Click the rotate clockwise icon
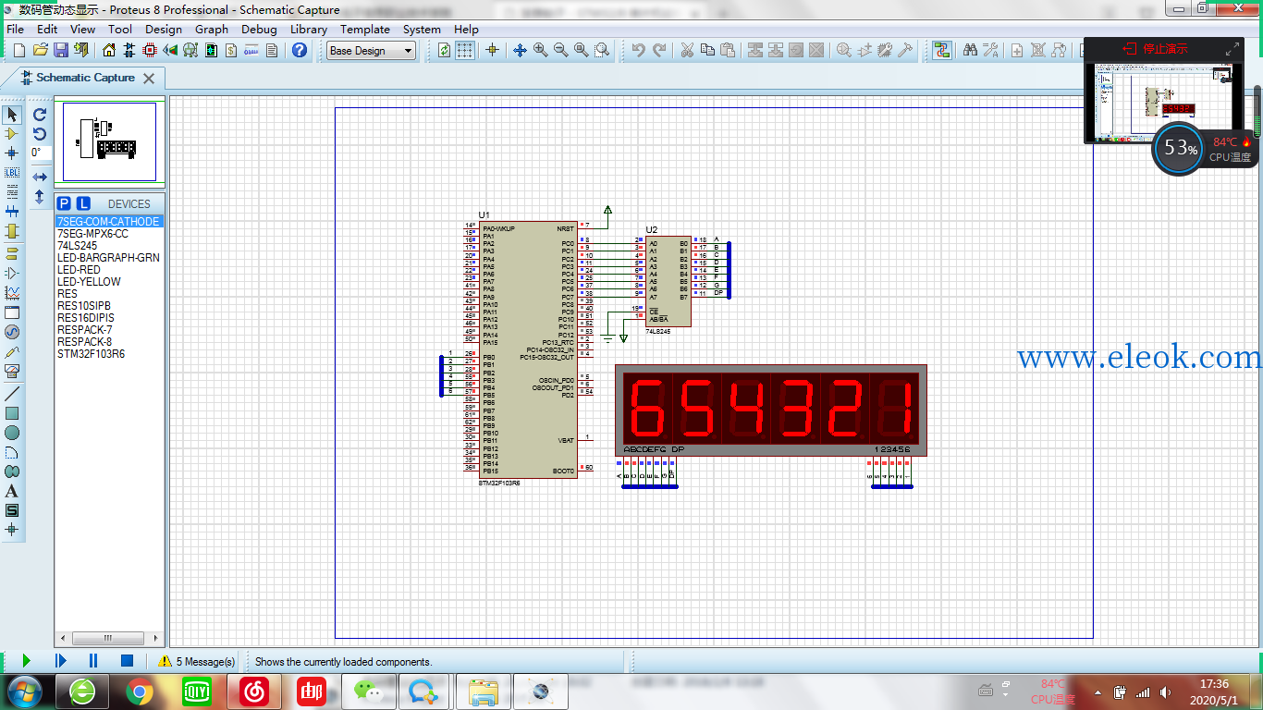 (40, 115)
